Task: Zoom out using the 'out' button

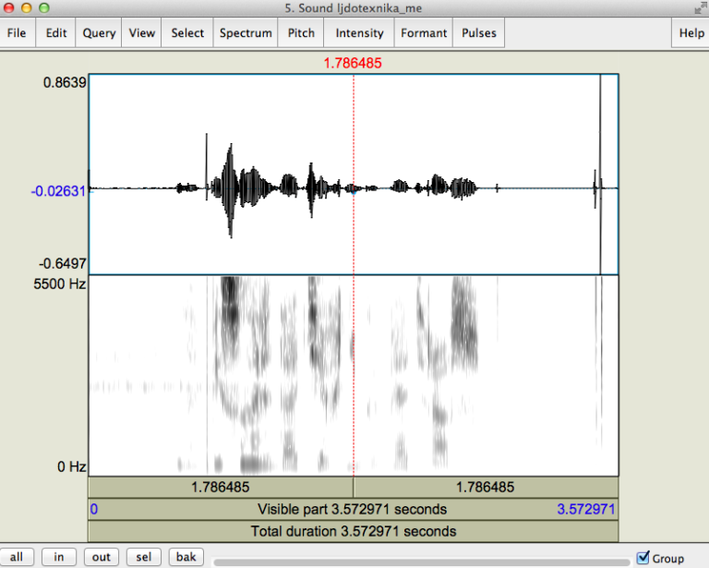Action: [102, 557]
